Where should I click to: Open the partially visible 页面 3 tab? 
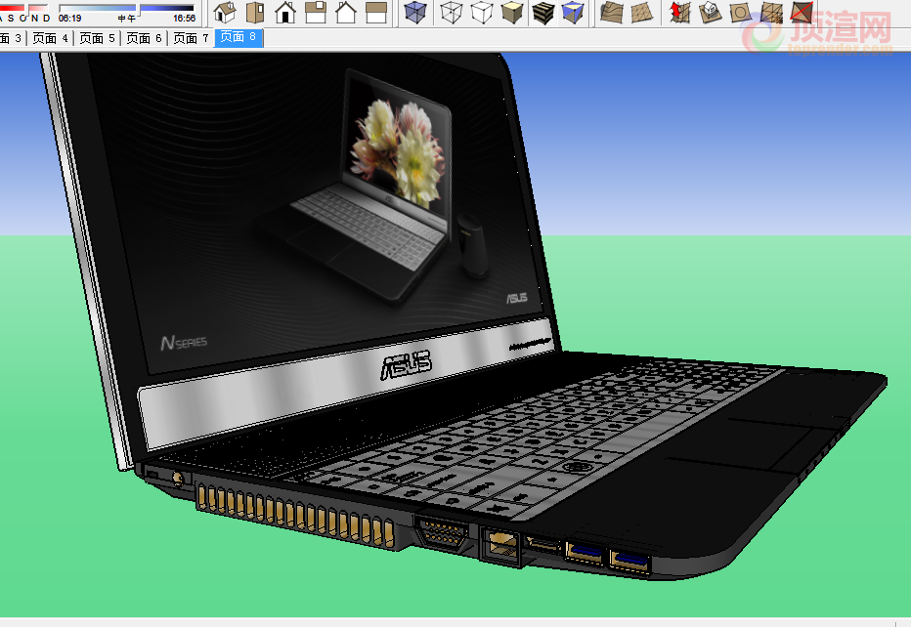point(12,38)
